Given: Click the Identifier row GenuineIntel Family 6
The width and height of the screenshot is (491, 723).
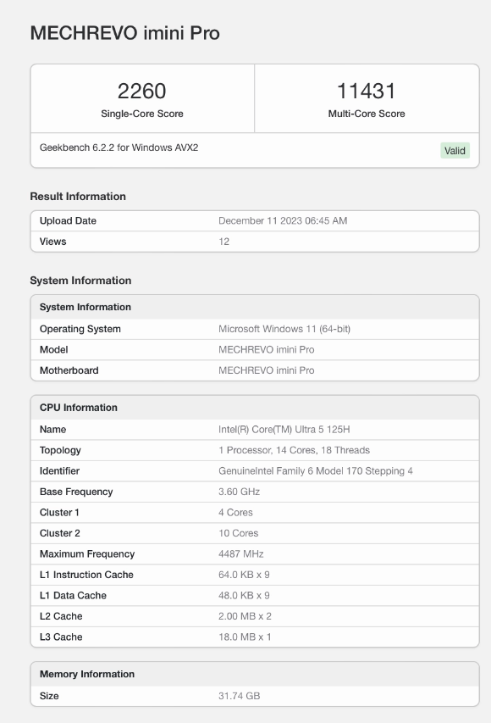Looking at the screenshot, I should click(255, 471).
